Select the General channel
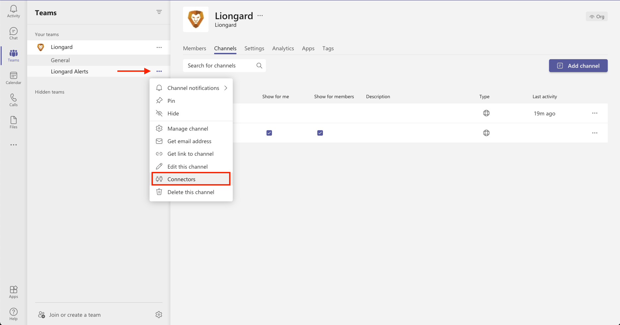 coord(98,60)
